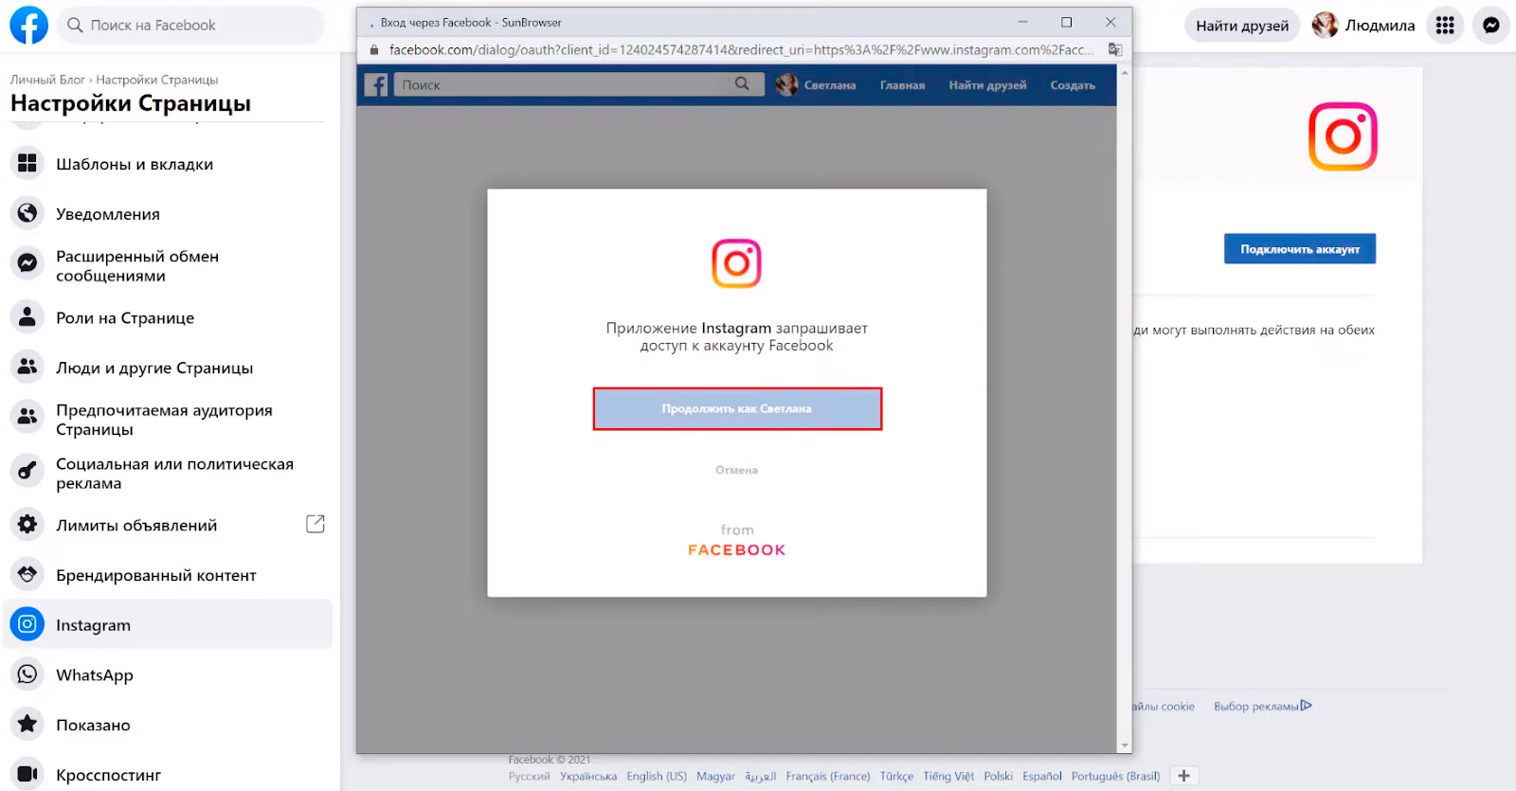The width and height of the screenshot is (1516, 791).
Task: Click the popup address bar URL
Action: click(x=741, y=49)
